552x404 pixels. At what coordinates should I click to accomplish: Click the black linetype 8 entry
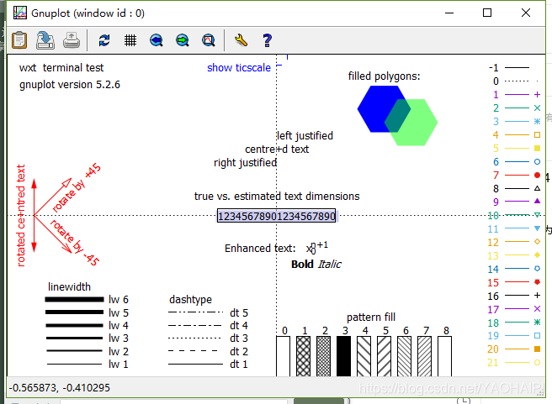tap(517, 189)
